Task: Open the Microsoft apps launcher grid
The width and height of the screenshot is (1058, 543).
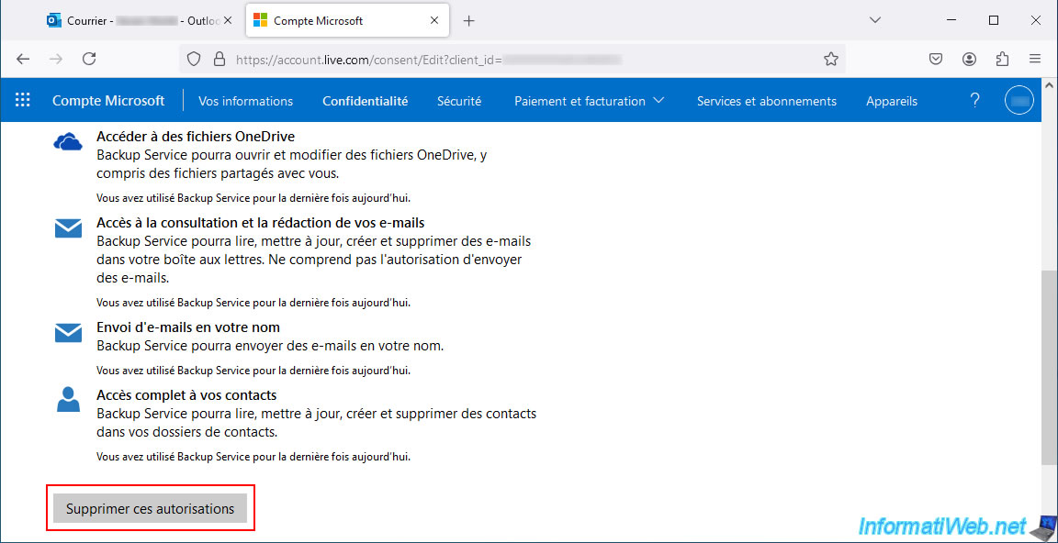Action: [x=23, y=101]
